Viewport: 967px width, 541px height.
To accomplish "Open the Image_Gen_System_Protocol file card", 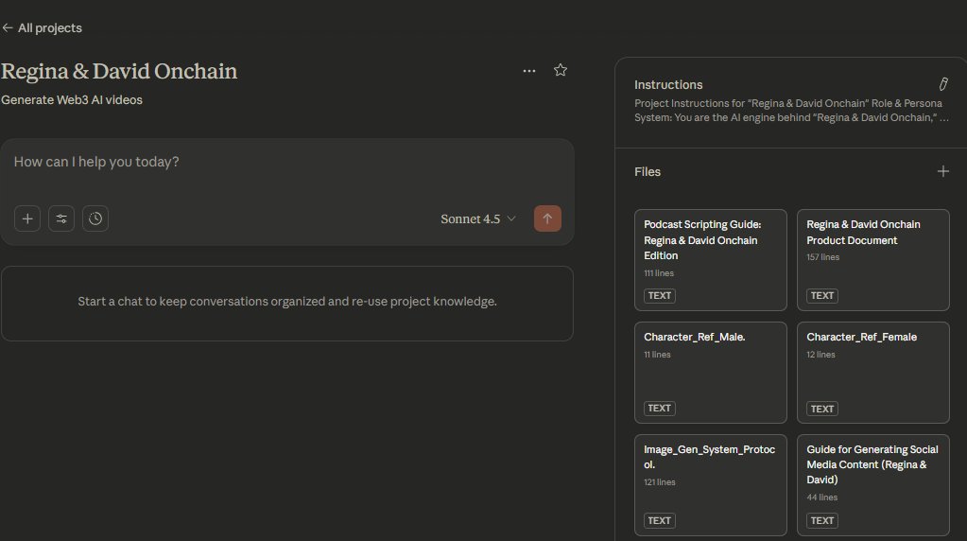I will coord(711,485).
